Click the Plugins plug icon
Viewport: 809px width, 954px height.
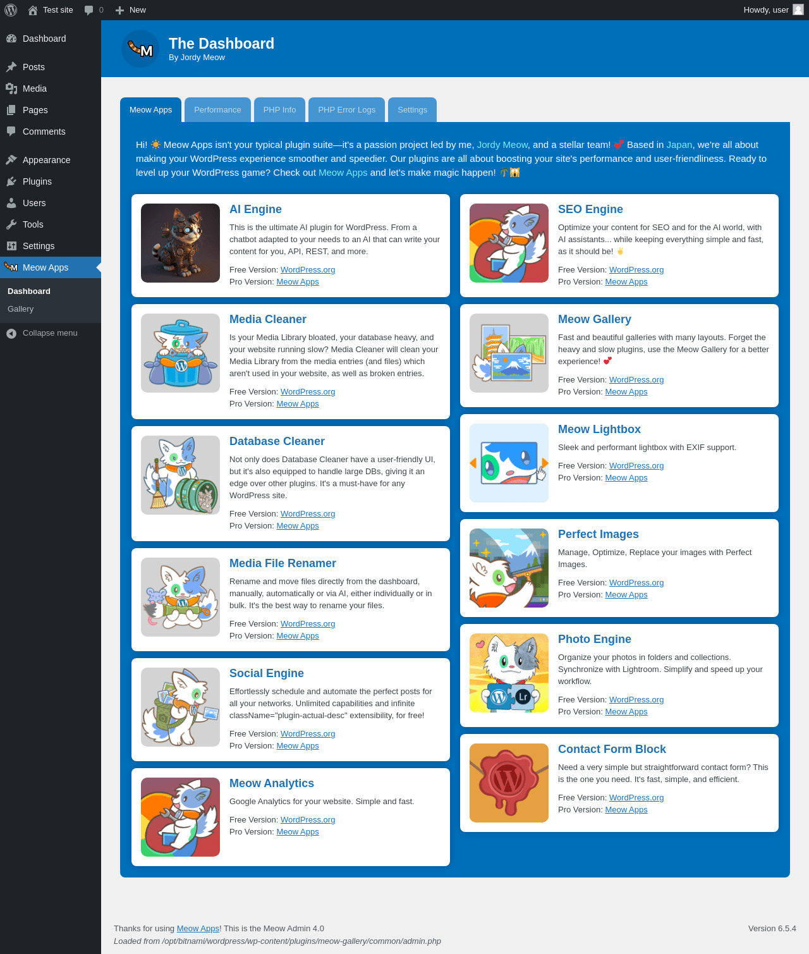point(11,181)
